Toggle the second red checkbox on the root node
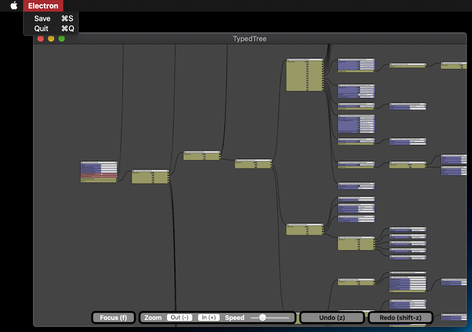This screenshot has height=332, width=472. (102, 177)
